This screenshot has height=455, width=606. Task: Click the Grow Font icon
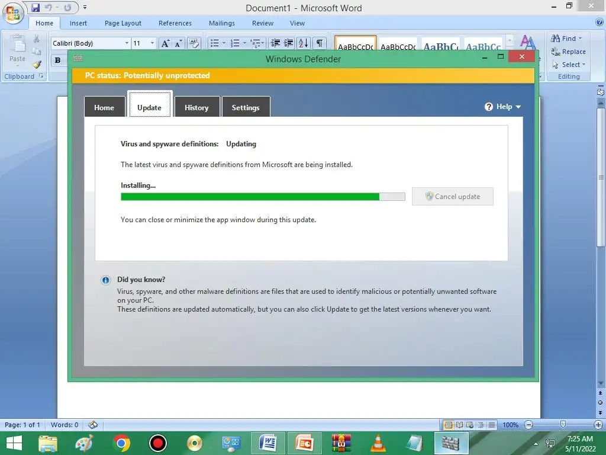(165, 43)
